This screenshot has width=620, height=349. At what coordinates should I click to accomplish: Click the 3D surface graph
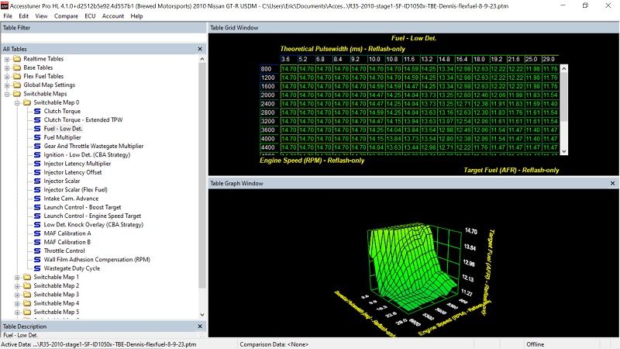click(412, 269)
